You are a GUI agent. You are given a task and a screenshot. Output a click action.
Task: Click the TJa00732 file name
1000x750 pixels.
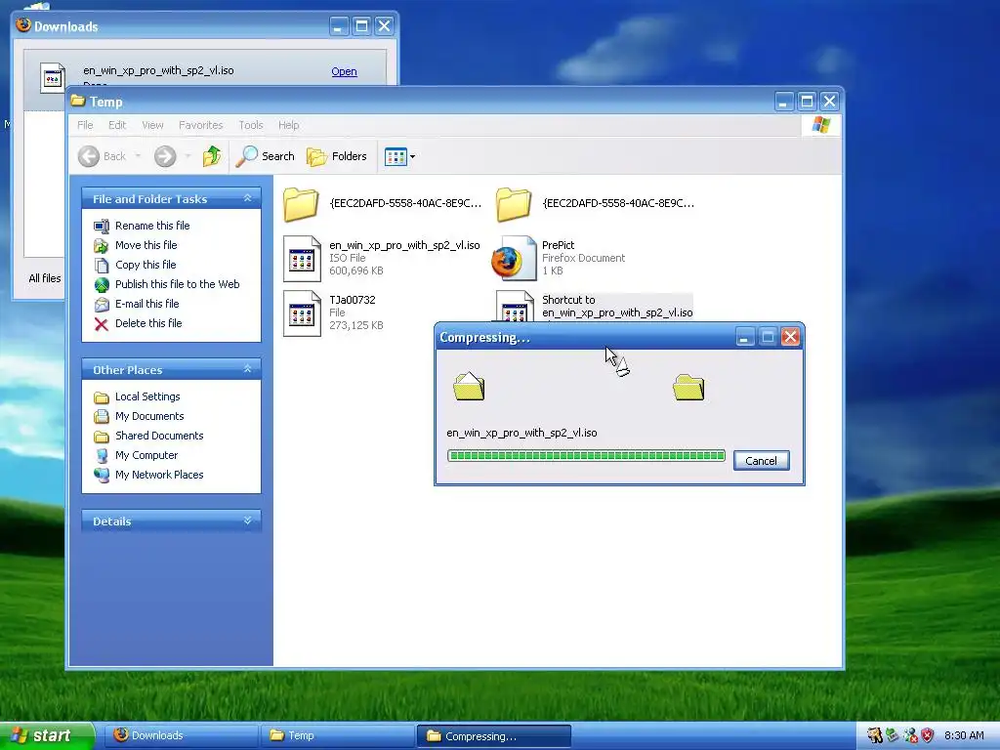click(352, 300)
